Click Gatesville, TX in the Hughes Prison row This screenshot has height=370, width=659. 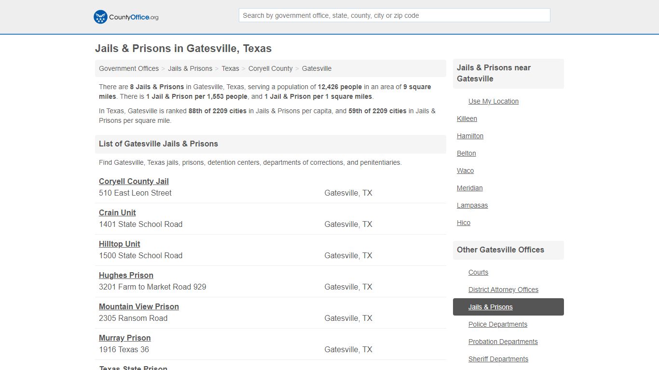click(x=348, y=287)
